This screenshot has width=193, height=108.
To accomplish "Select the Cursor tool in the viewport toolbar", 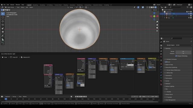I will coord(3,17).
